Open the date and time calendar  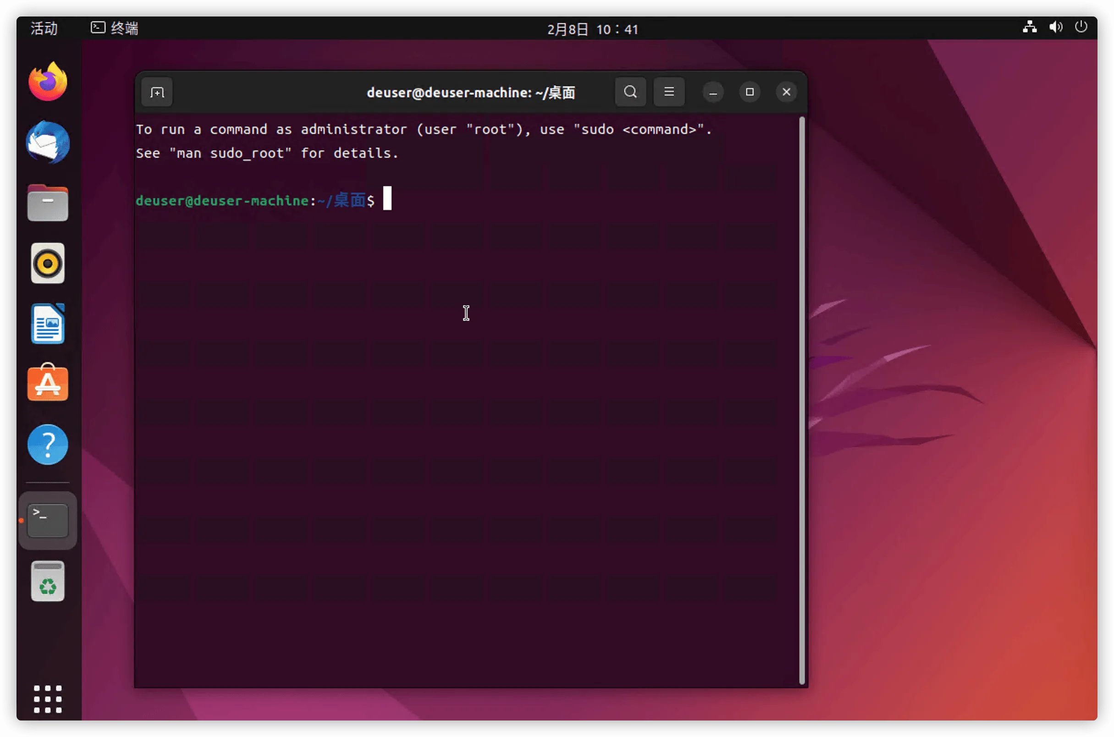592,29
